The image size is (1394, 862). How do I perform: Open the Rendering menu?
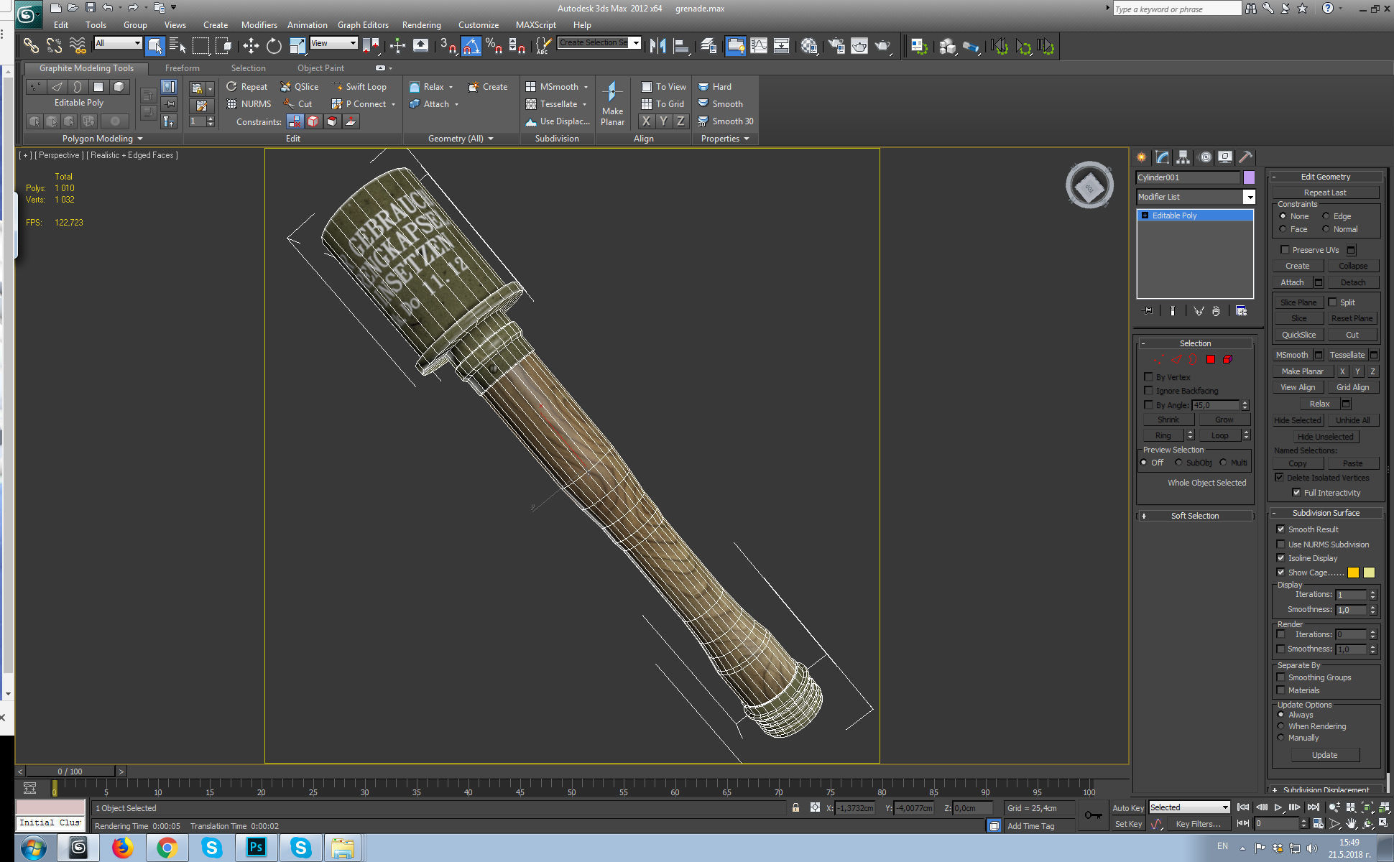click(421, 25)
